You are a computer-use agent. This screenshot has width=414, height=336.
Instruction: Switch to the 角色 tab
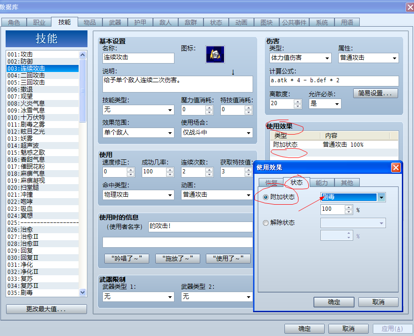[x=14, y=22]
